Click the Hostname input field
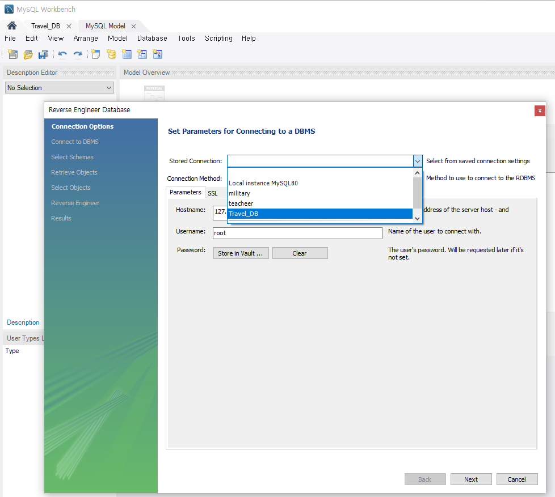 point(220,212)
